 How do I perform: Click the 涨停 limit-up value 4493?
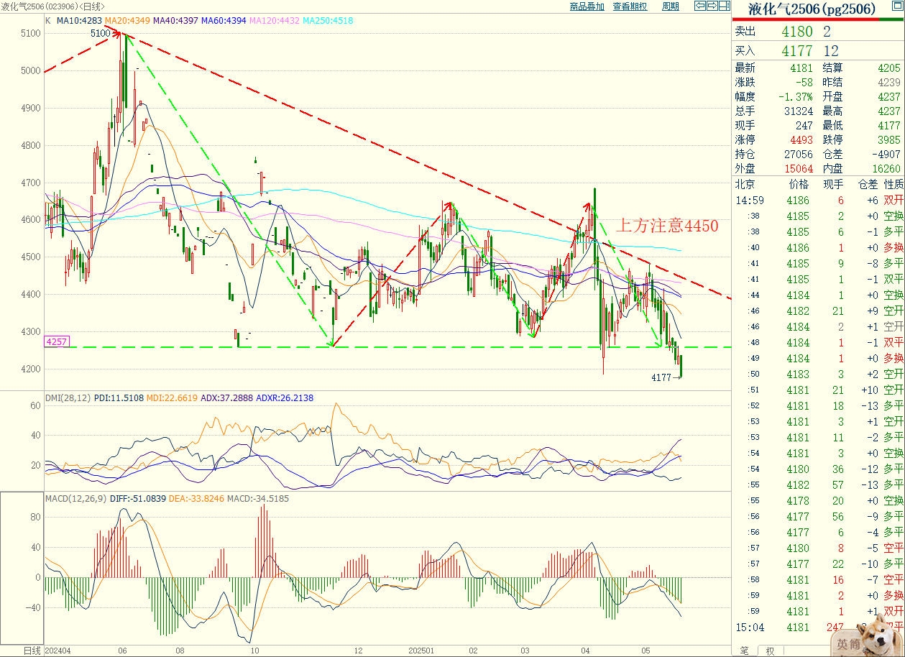point(801,140)
